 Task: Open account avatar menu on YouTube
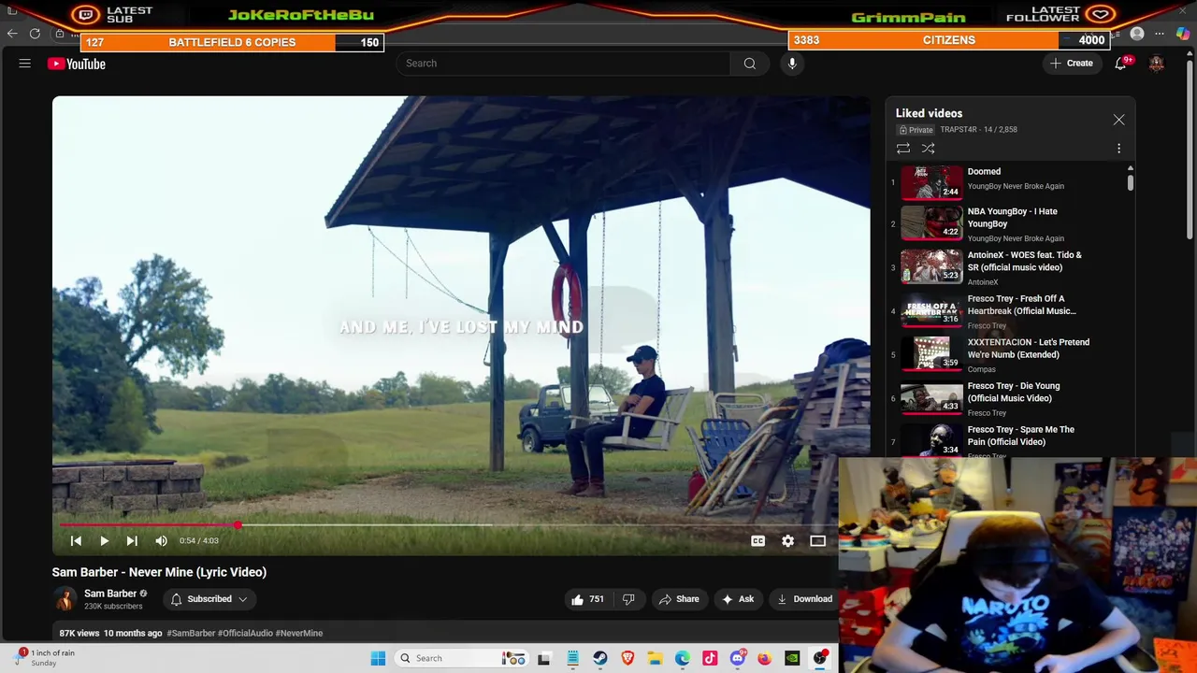click(x=1157, y=64)
